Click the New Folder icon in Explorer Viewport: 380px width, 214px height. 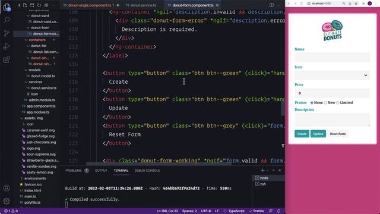(32, 5)
